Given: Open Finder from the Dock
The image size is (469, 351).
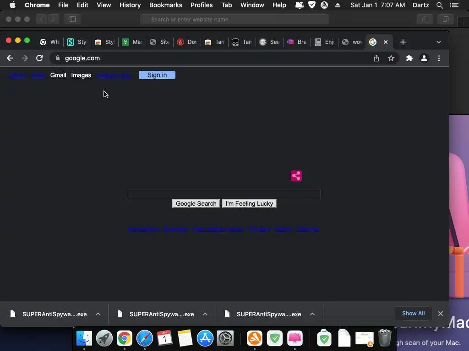Looking at the screenshot, I should click(x=84, y=339).
